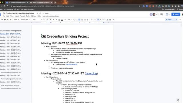
Task: Open the Add-ons menu
Action: [x=33, y=16]
